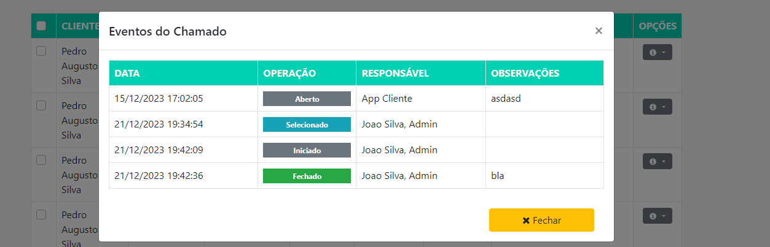Open the first row's info options dropdown
The height and width of the screenshot is (247, 770).
tap(657, 53)
